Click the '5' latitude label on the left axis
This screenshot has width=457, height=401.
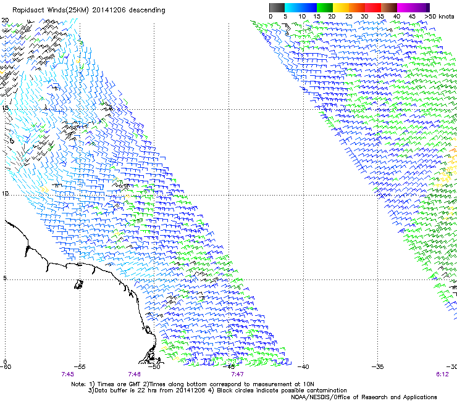click(x=5, y=278)
